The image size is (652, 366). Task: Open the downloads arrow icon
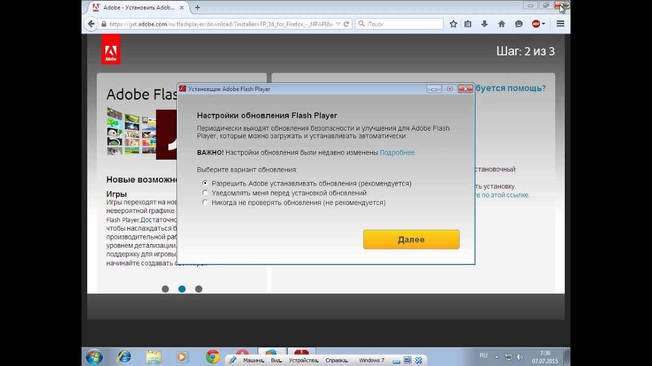pos(484,24)
